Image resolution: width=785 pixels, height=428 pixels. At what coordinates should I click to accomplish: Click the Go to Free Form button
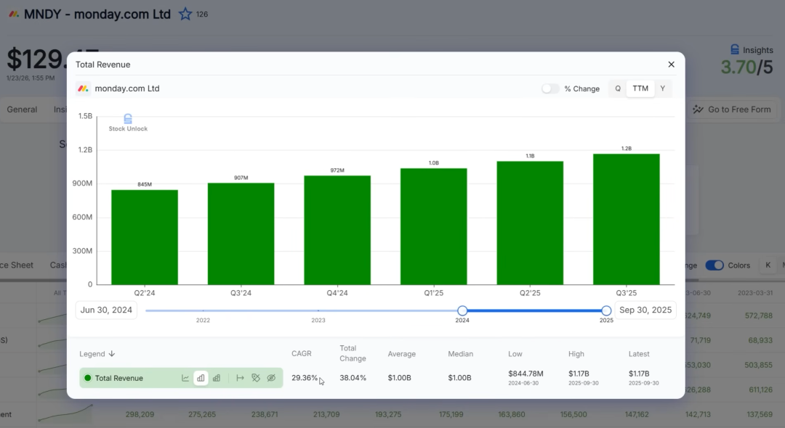pyautogui.click(x=731, y=110)
